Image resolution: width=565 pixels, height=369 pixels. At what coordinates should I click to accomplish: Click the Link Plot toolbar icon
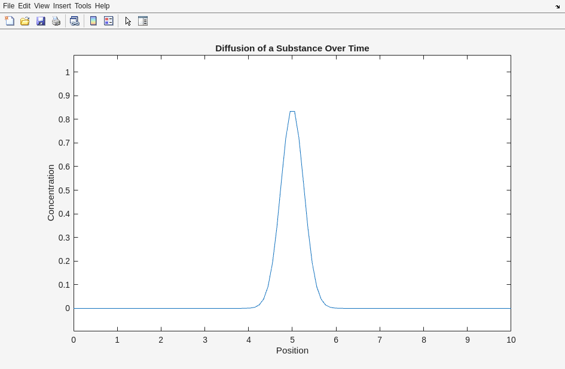point(74,21)
